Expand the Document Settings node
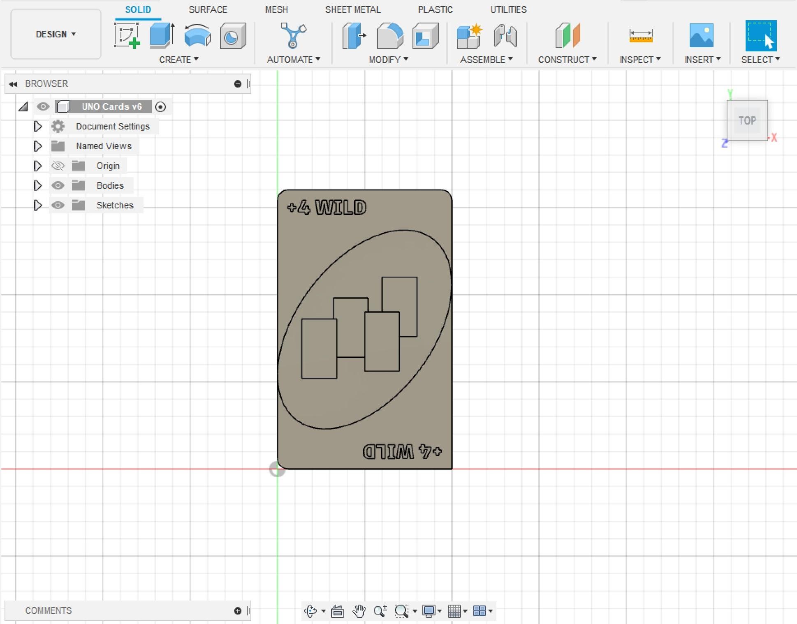 pyautogui.click(x=38, y=126)
